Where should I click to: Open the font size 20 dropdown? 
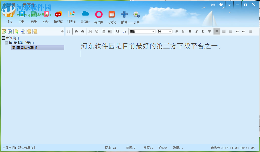170,31
